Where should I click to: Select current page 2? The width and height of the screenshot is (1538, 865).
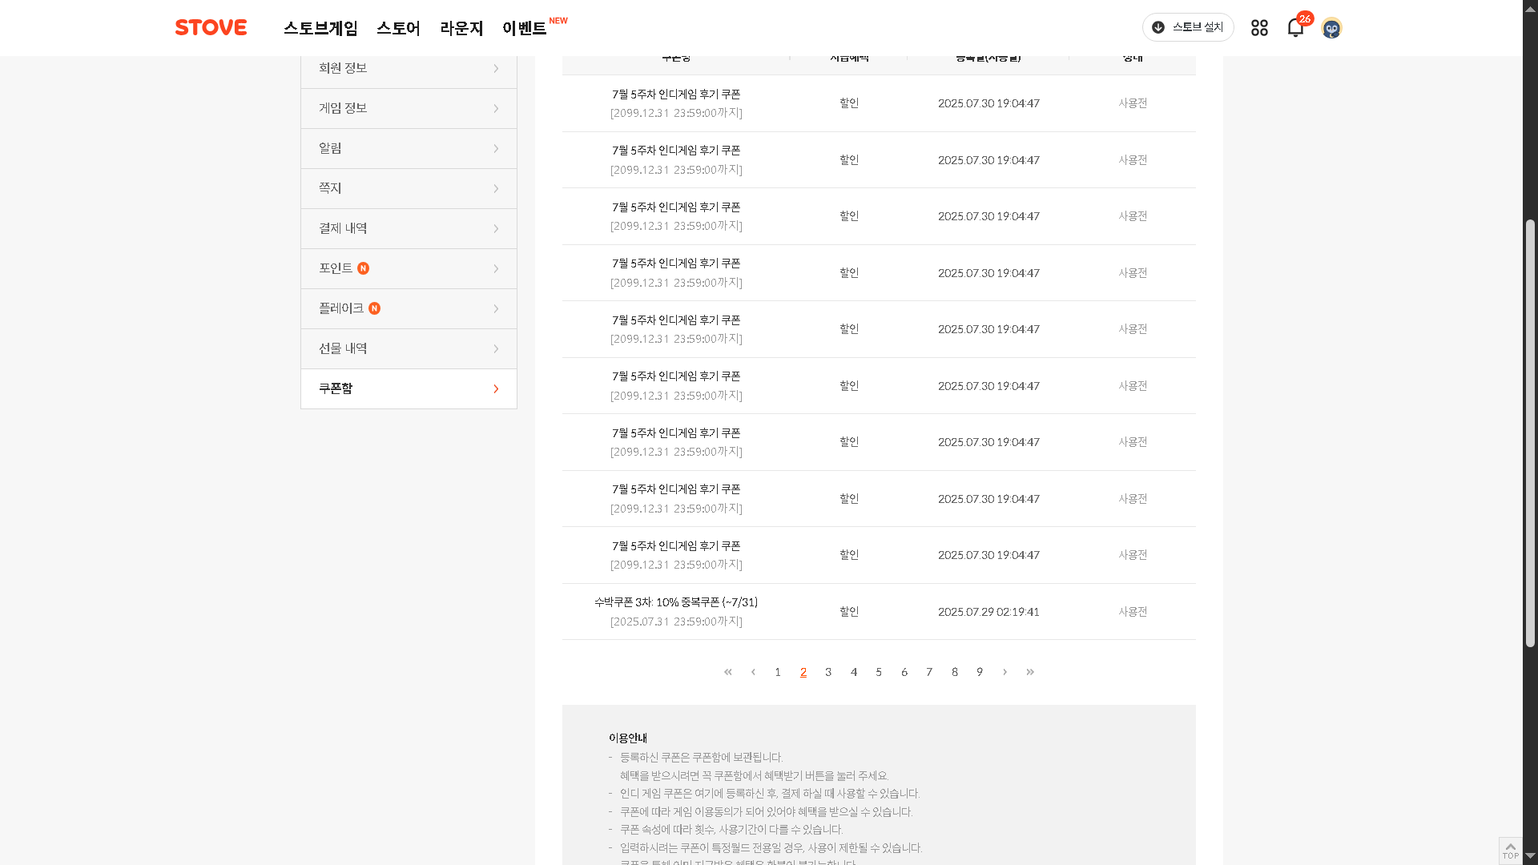click(803, 672)
